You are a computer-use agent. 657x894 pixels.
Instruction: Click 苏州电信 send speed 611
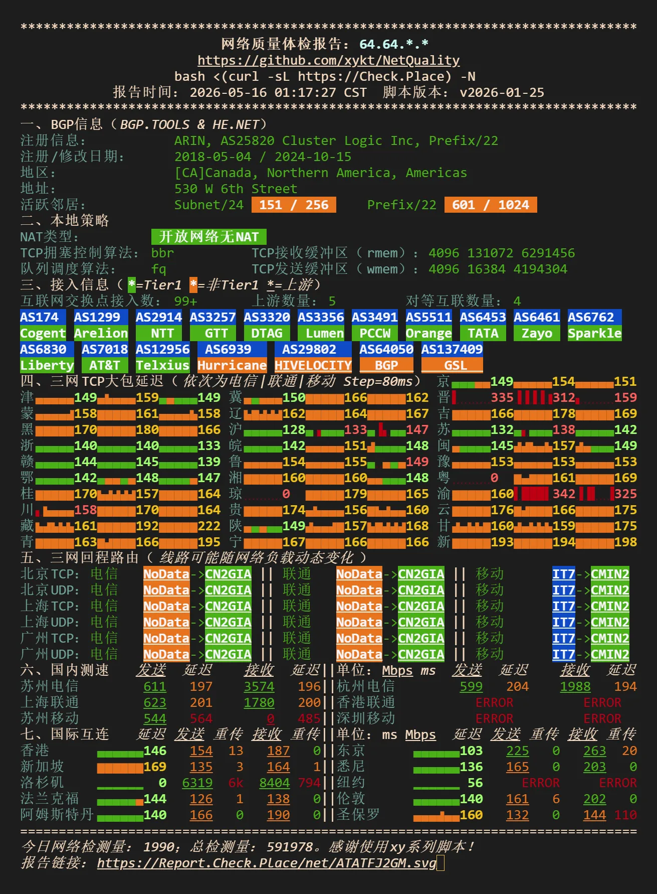point(155,686)
